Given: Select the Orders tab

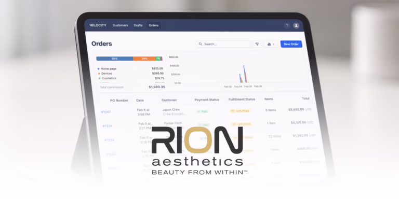Looking at the screenshot, I should pos(153,25).
